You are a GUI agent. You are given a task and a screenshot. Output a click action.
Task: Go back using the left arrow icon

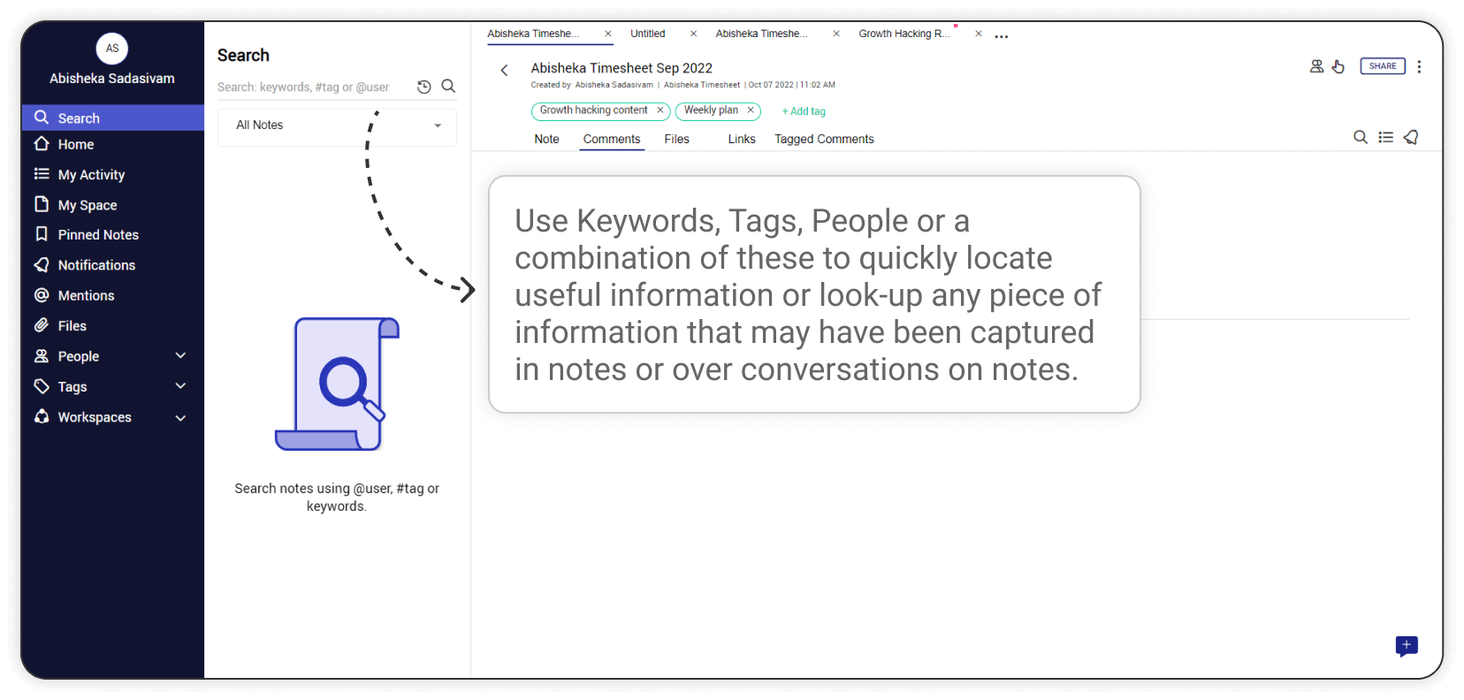point(504,71)
